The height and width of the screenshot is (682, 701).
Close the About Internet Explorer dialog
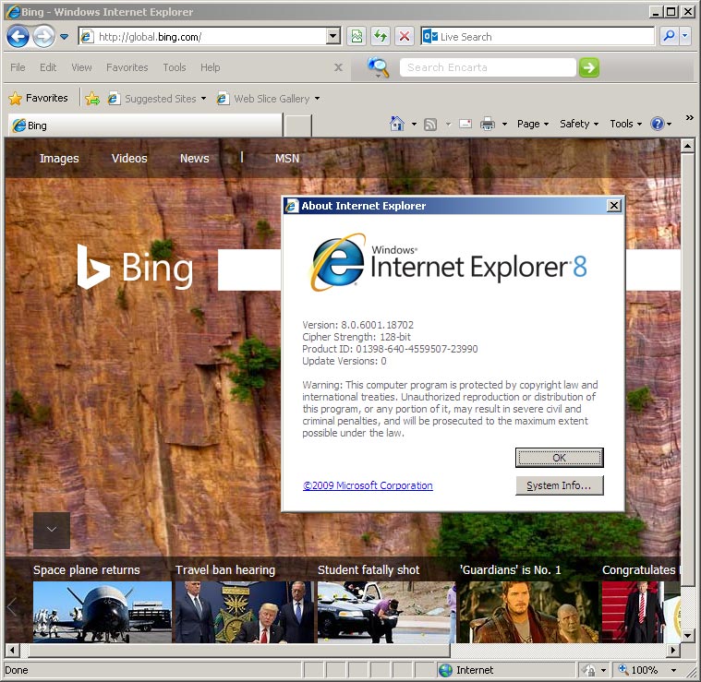(x=614, y=206)
